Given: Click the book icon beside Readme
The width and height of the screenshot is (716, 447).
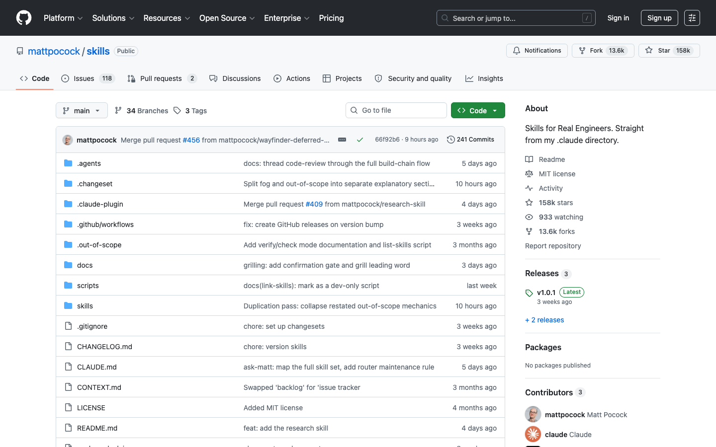Looking at the screenshot, I should click(529, 159).
